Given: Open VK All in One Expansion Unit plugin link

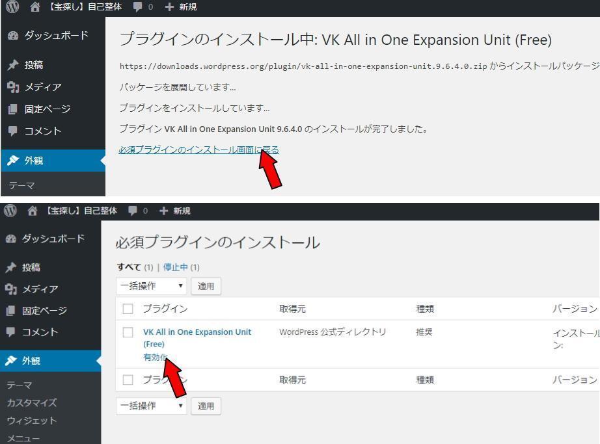Looking at the screenshot, I should [197, 338].
